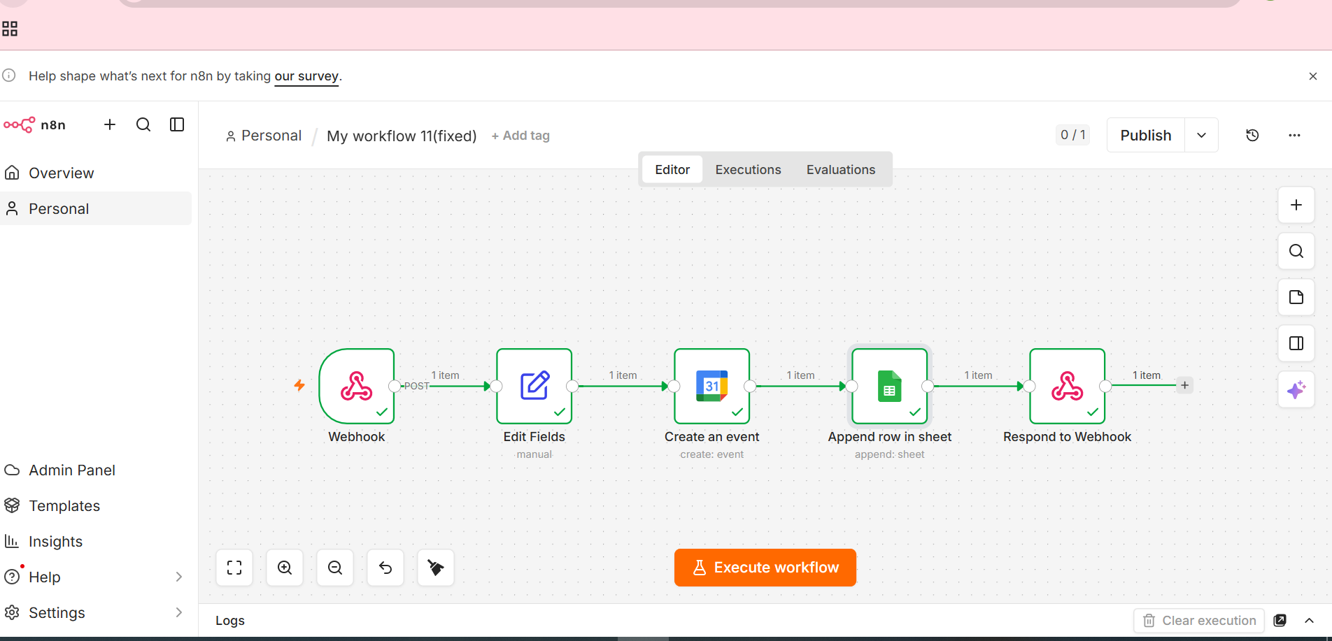Image resolution: width=1332 pixels, height=641 pixels.
Task: Click the POST label on Webhook output
Action: [416, 386]
